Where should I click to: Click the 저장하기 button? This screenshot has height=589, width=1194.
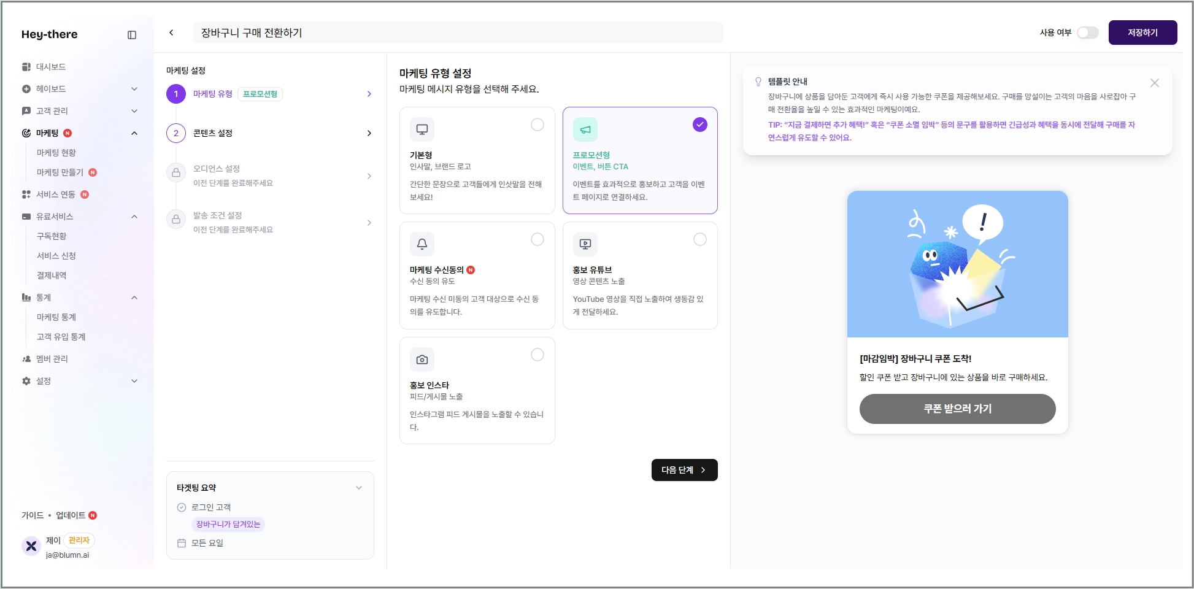tap(1142, 33)
